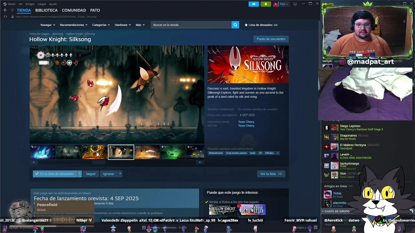Select the green cavern screenshot thumbnail
This screenshot has height=233, width=415.
pos(173,152)
